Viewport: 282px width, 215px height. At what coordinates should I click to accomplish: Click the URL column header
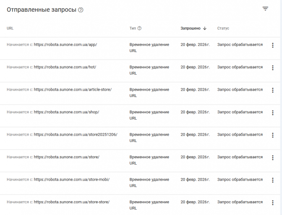[10, 29]
